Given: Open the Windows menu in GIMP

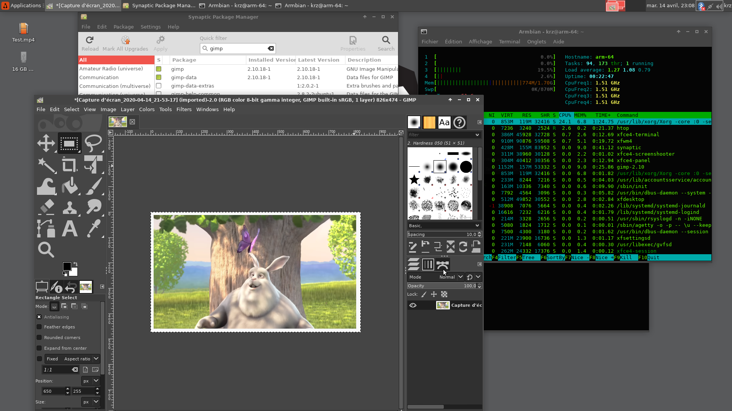Looking at the screenshot, I should tap(207, 109).
